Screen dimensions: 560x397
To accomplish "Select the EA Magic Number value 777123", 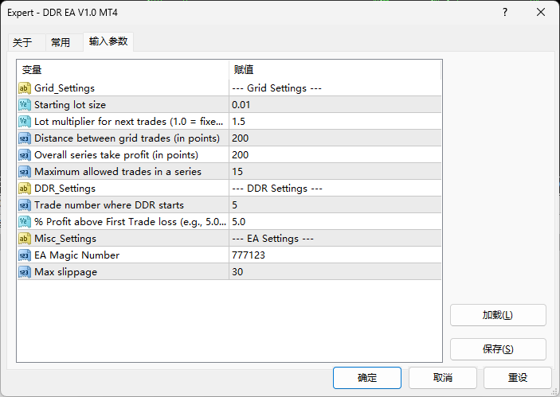I will point(335,255).
